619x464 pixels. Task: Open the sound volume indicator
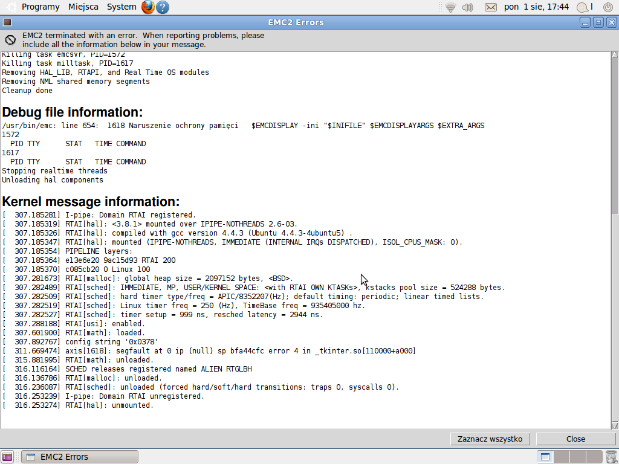pos(468,7)
